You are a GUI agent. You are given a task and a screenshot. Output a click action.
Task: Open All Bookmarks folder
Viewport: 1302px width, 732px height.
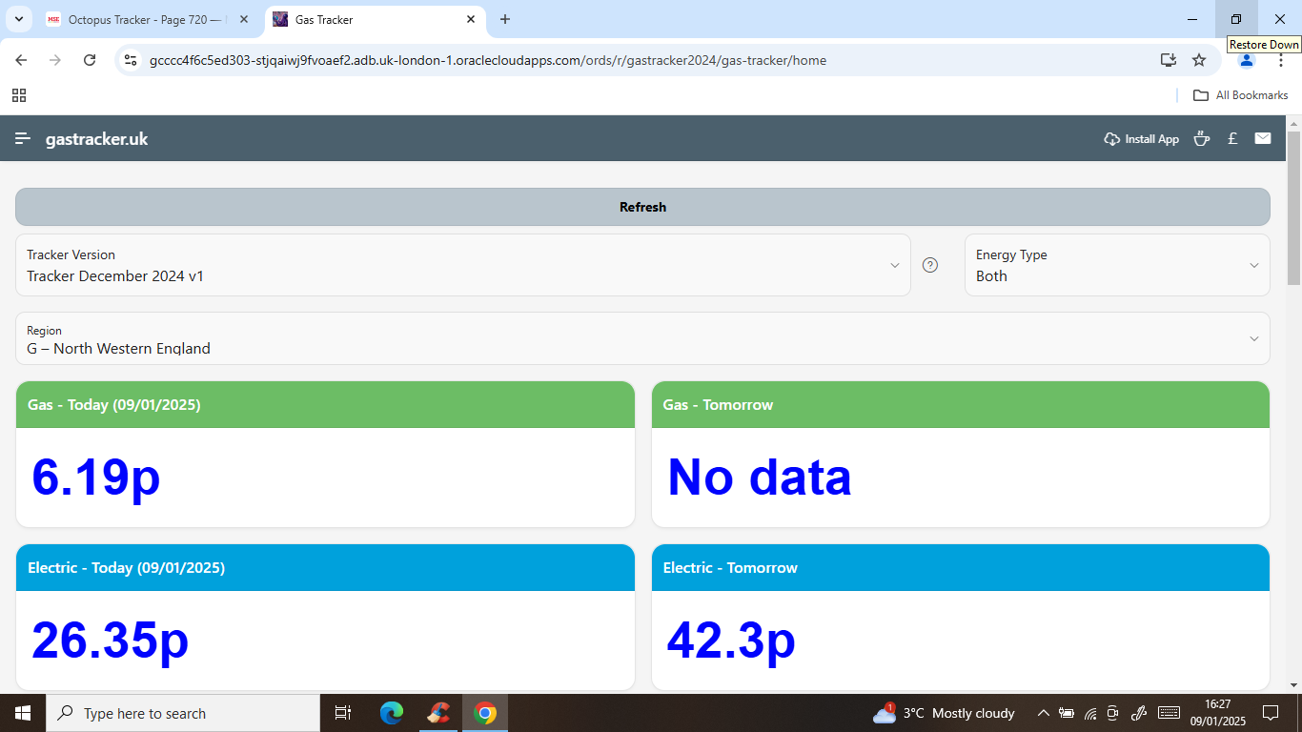(x=1241, y=95)
